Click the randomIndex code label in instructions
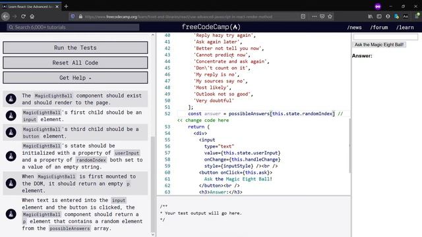The width and height of the screenshot is (422, 237). point(91,160)
